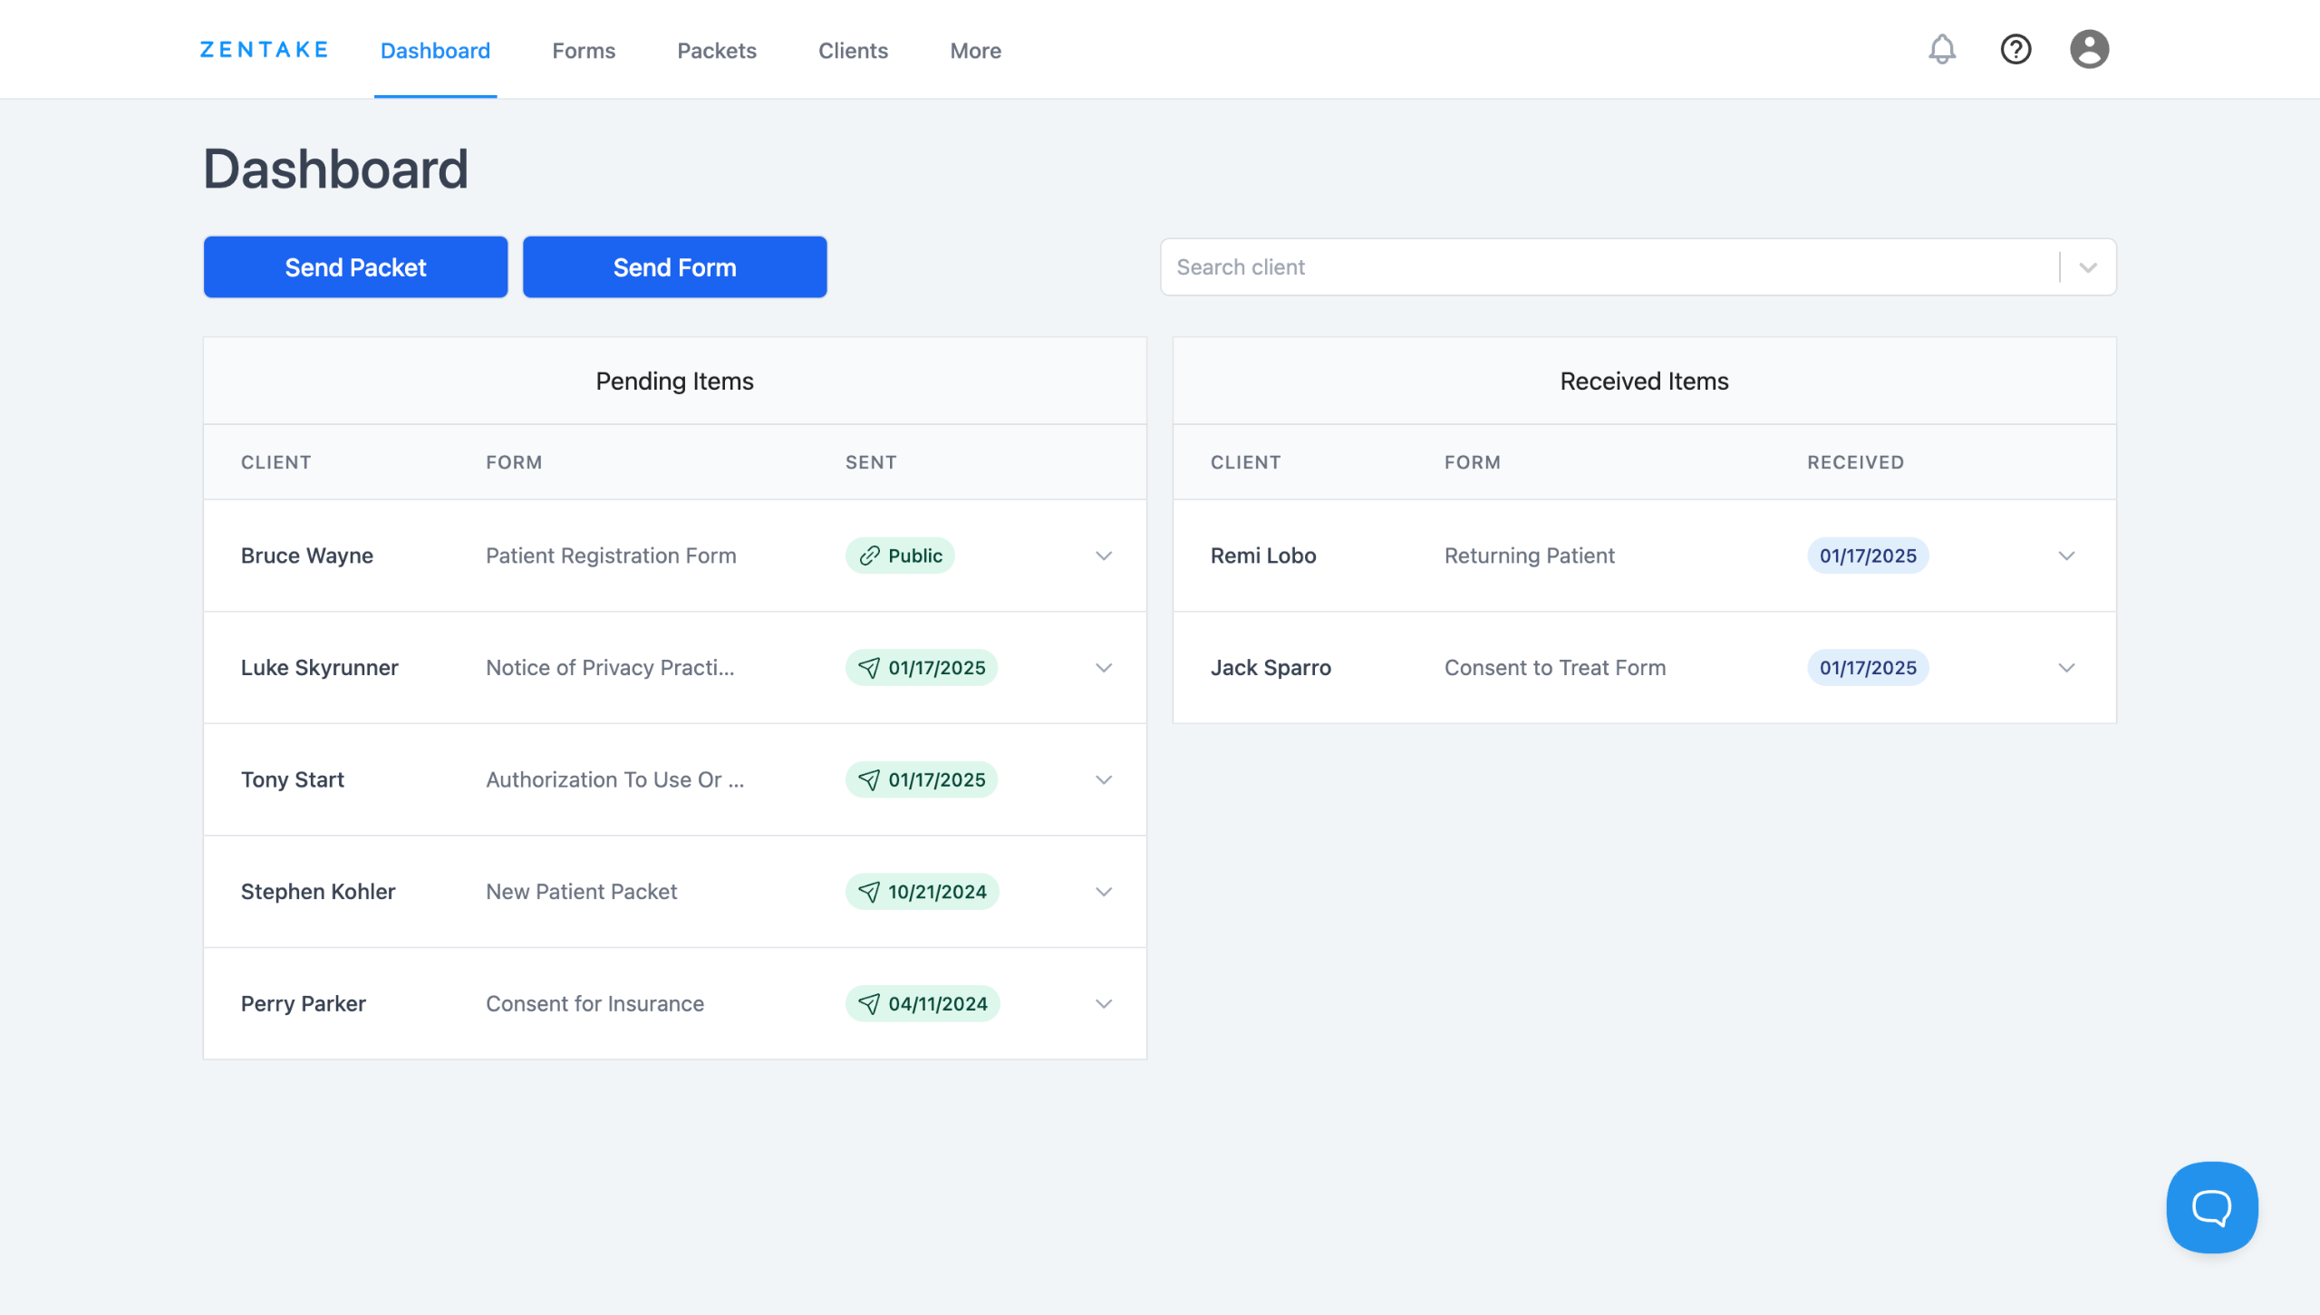This screenshot has width=2320, height=1315.
Task: Click Luke Skyrunner's sent date badge
Action: click(x=922, y=668)
